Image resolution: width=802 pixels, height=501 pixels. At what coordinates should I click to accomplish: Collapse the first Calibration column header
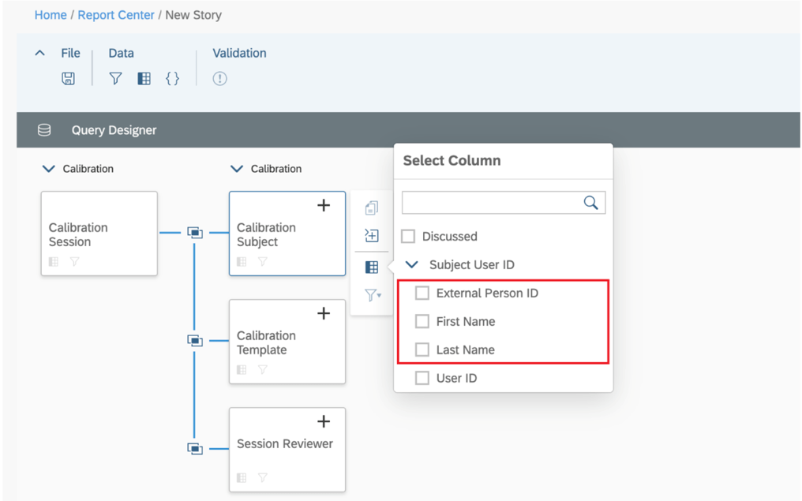[x=48, y=169]
